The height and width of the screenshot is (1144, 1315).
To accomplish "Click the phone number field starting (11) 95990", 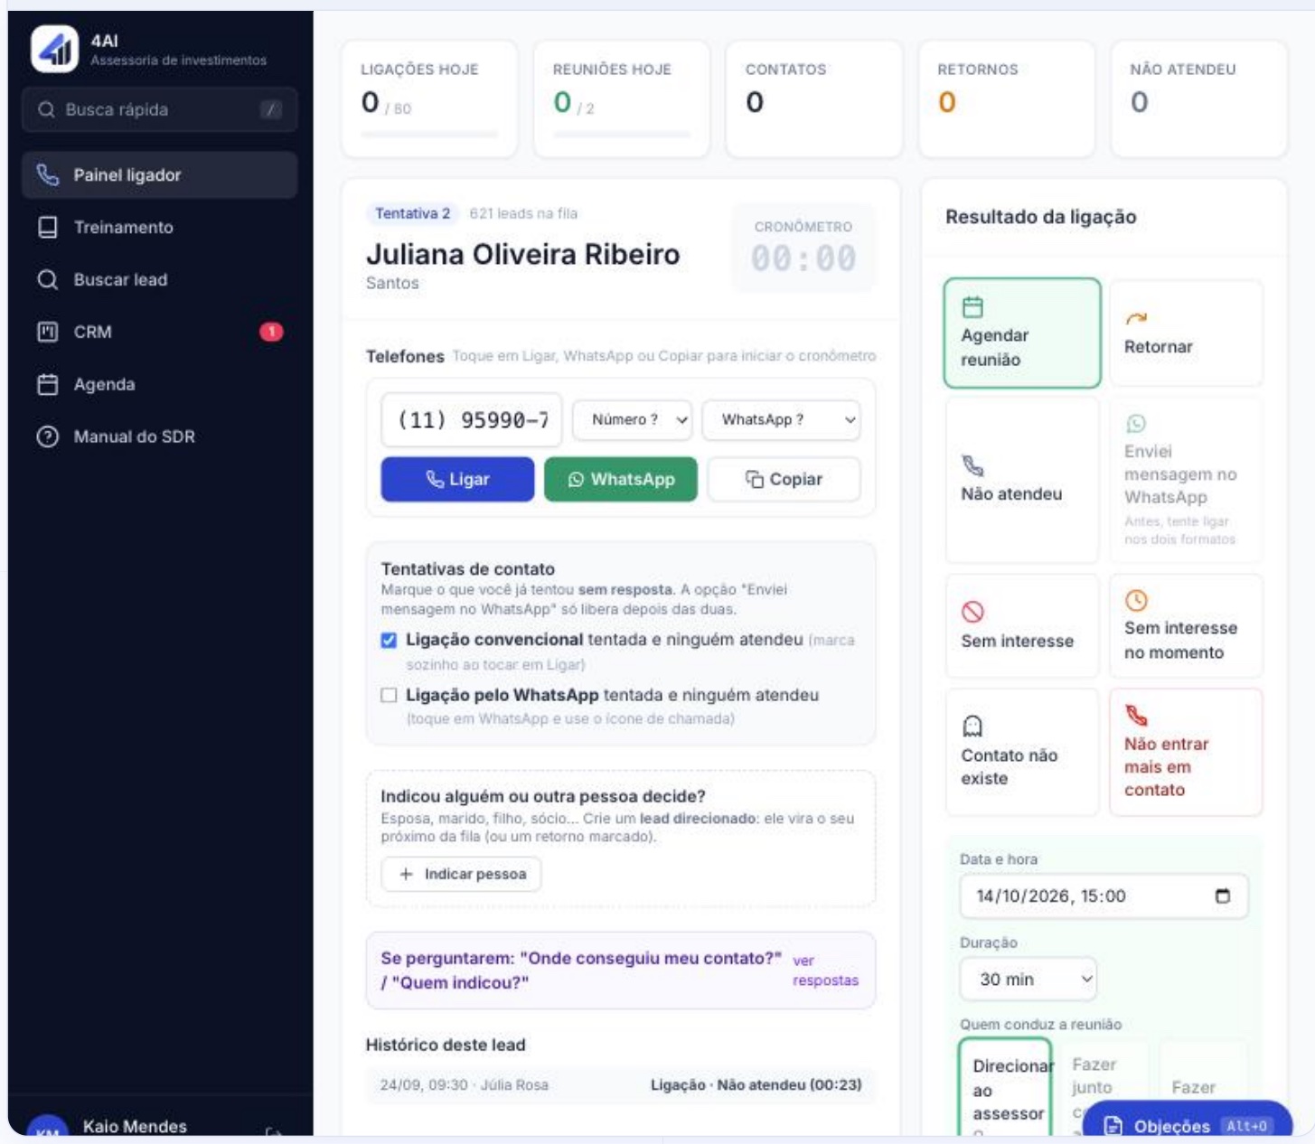I will 472,420.
